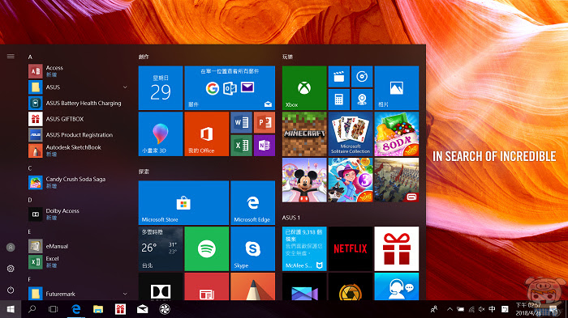This screenshot has width=568, height=318.
Task: Open the Xbox tile
Action: 304,88
